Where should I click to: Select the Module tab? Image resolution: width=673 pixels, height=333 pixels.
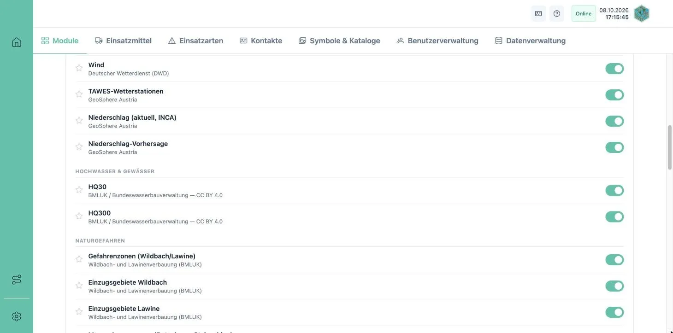pyautogui.click(x=60, y=41)
